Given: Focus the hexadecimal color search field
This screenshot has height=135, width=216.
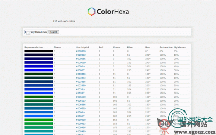Looking at the screenshot, I should click(x=36, y=32).
